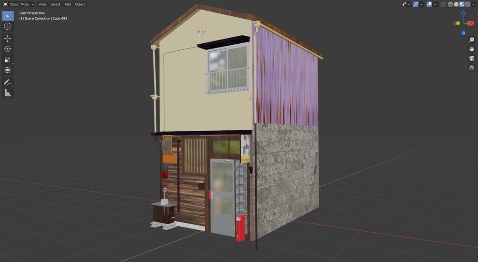Screen dimensions: 478x262
Task: Select the Select Box tool
Action: (7, 16)
